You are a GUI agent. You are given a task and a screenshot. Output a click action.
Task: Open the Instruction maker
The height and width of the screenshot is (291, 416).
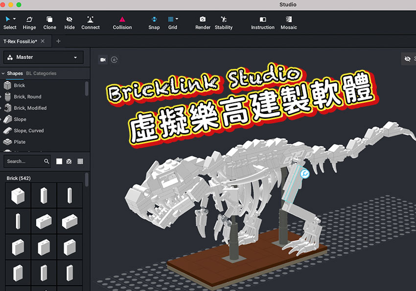pyautogui.click(x=263, y=23)
